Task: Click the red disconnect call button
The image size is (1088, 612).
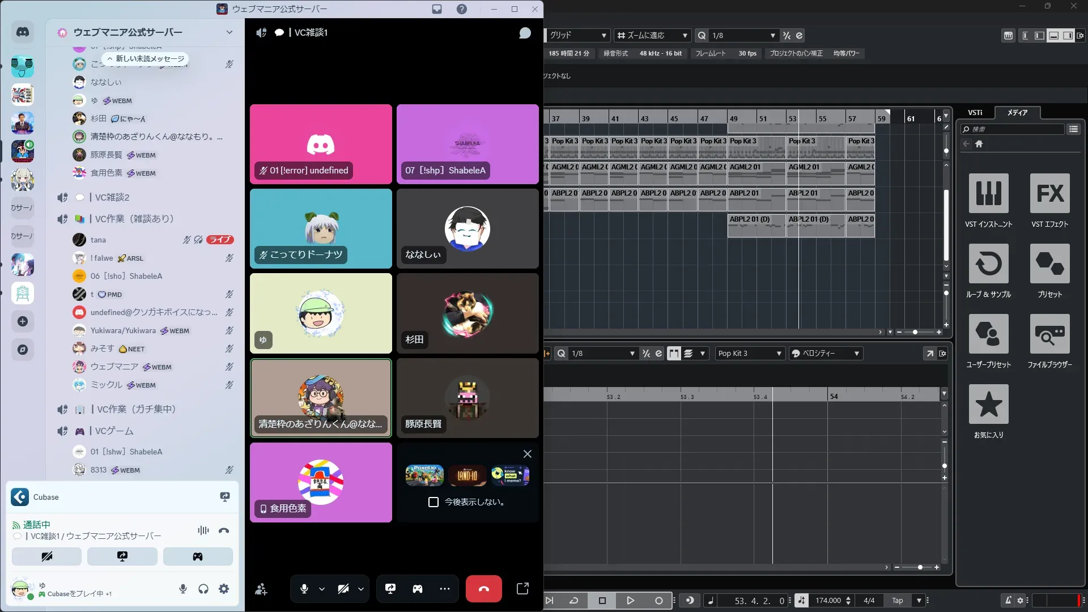Action: point(483,589)
